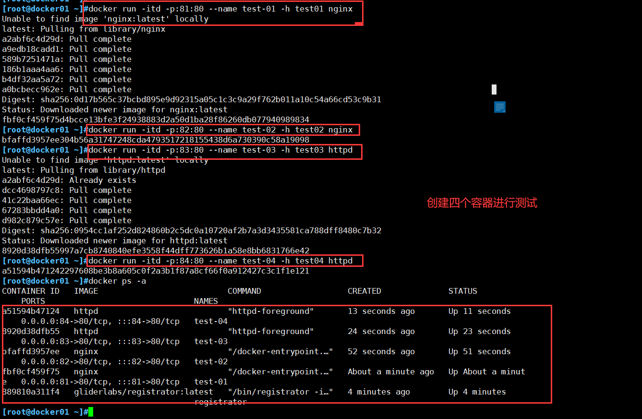Click the "IMAGE" column header
The image size is (642, 419).
coord(86,291)
